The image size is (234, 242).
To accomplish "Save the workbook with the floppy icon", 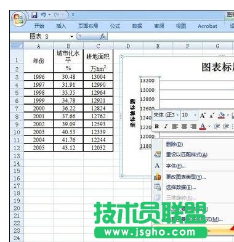I will pyautogui.click(x=34, y=15).
